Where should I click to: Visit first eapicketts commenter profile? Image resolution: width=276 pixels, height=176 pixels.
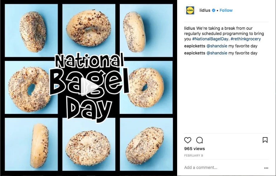[194, 46]
